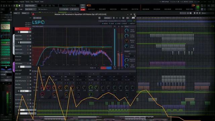Click filter 0 red frequency knob
The image size is (215, 121).
42,87
